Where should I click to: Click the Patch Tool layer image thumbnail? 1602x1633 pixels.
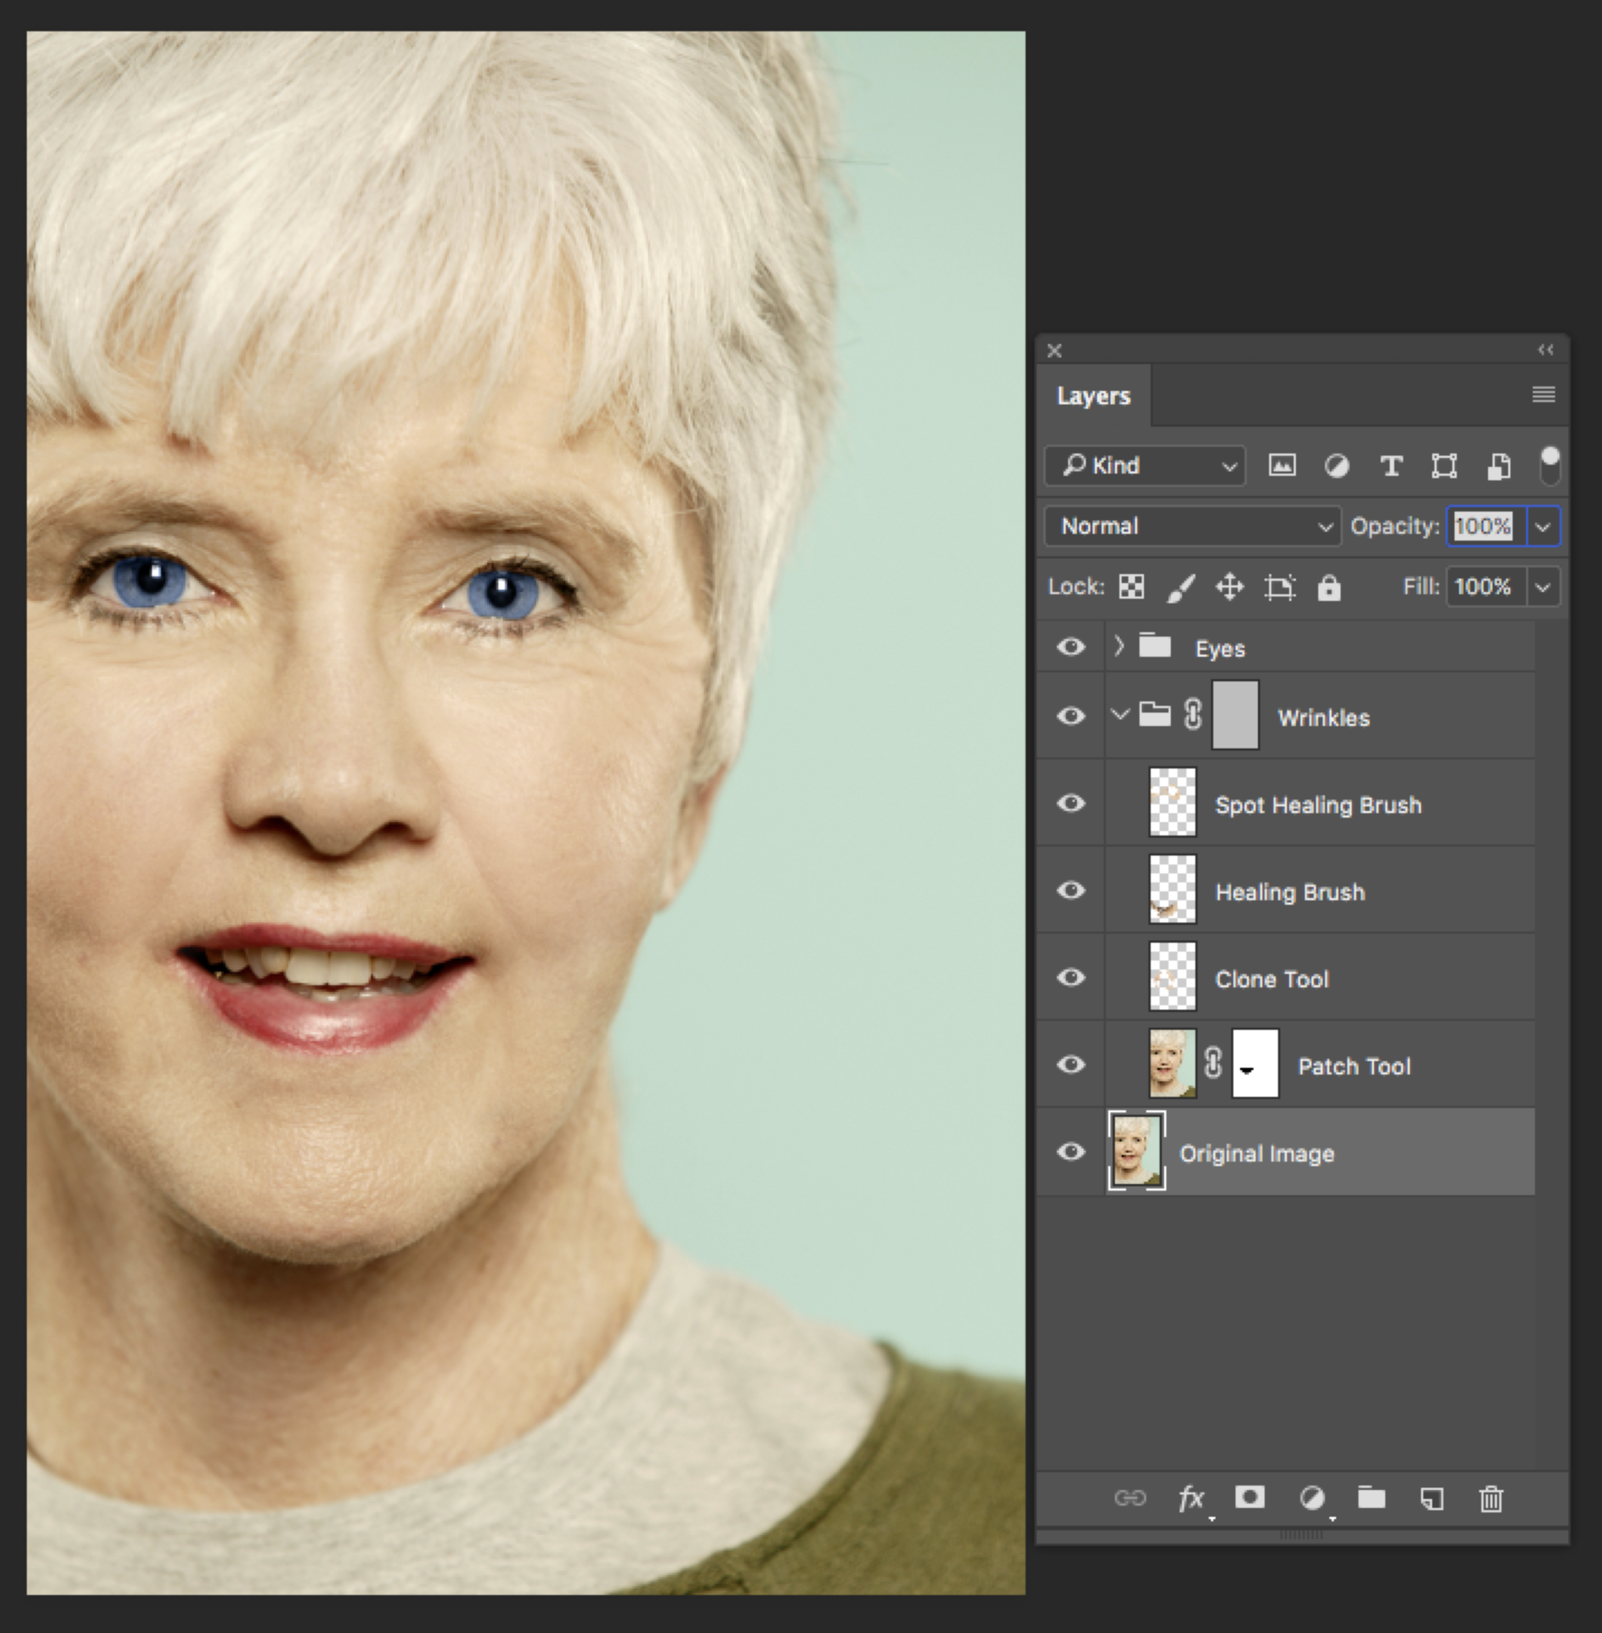[x=1172, y=1063]
